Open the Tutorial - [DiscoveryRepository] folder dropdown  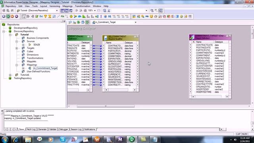point(57,11)
